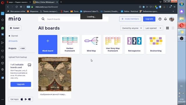Click the Windows Start orb
This screenshot has width=186, height=105.
click(181, 4)
